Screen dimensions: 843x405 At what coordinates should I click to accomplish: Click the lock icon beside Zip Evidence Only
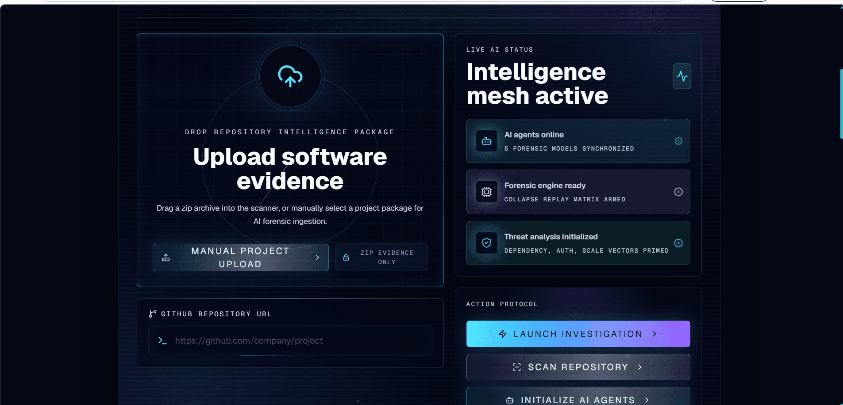[x=346, y=257]
